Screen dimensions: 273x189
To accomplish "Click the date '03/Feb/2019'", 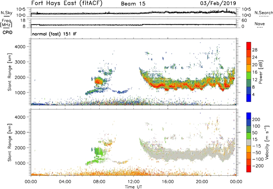I will 218,3.
